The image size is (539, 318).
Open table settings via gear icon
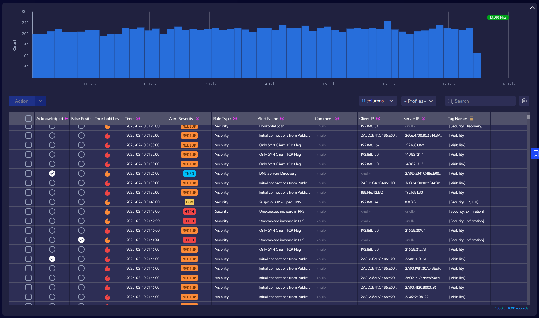(524, 101)
